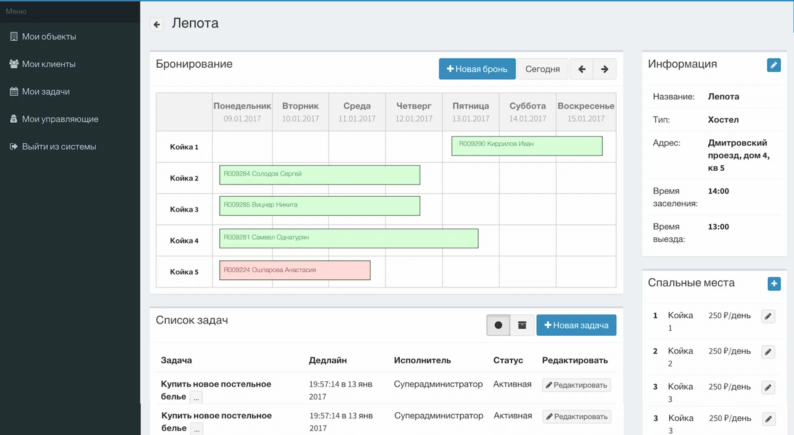Click the Сегодня button

coord(542,69)
